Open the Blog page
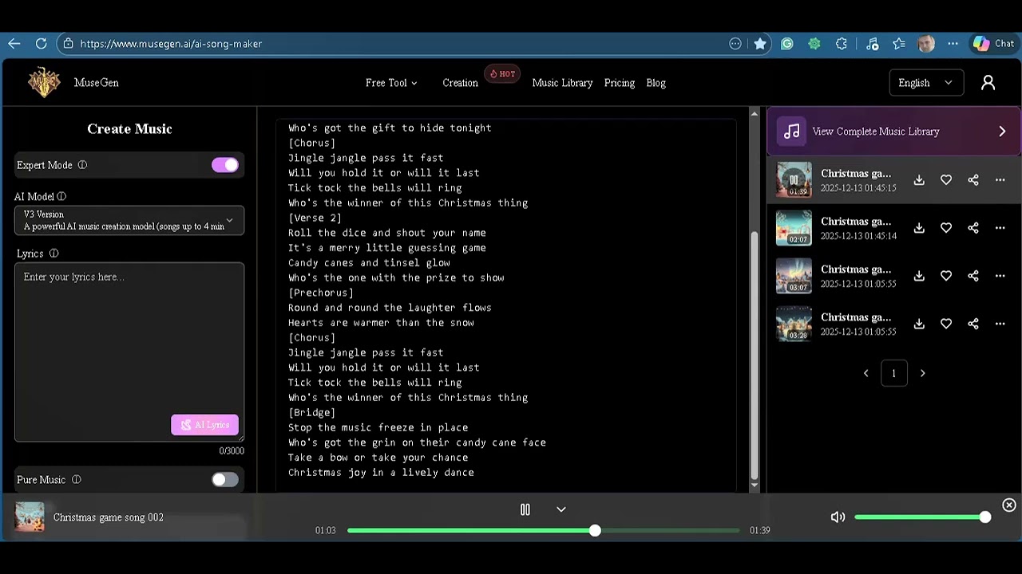This screenshot has width=1022, height=574. pyautogui.click(x=656, y=83)
